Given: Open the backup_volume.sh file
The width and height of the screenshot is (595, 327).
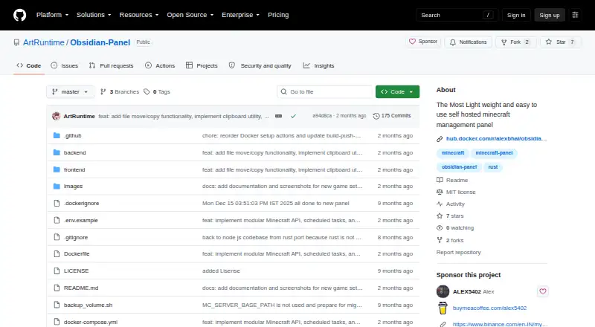Looking at the screenshot, I should tap(88, 305).
